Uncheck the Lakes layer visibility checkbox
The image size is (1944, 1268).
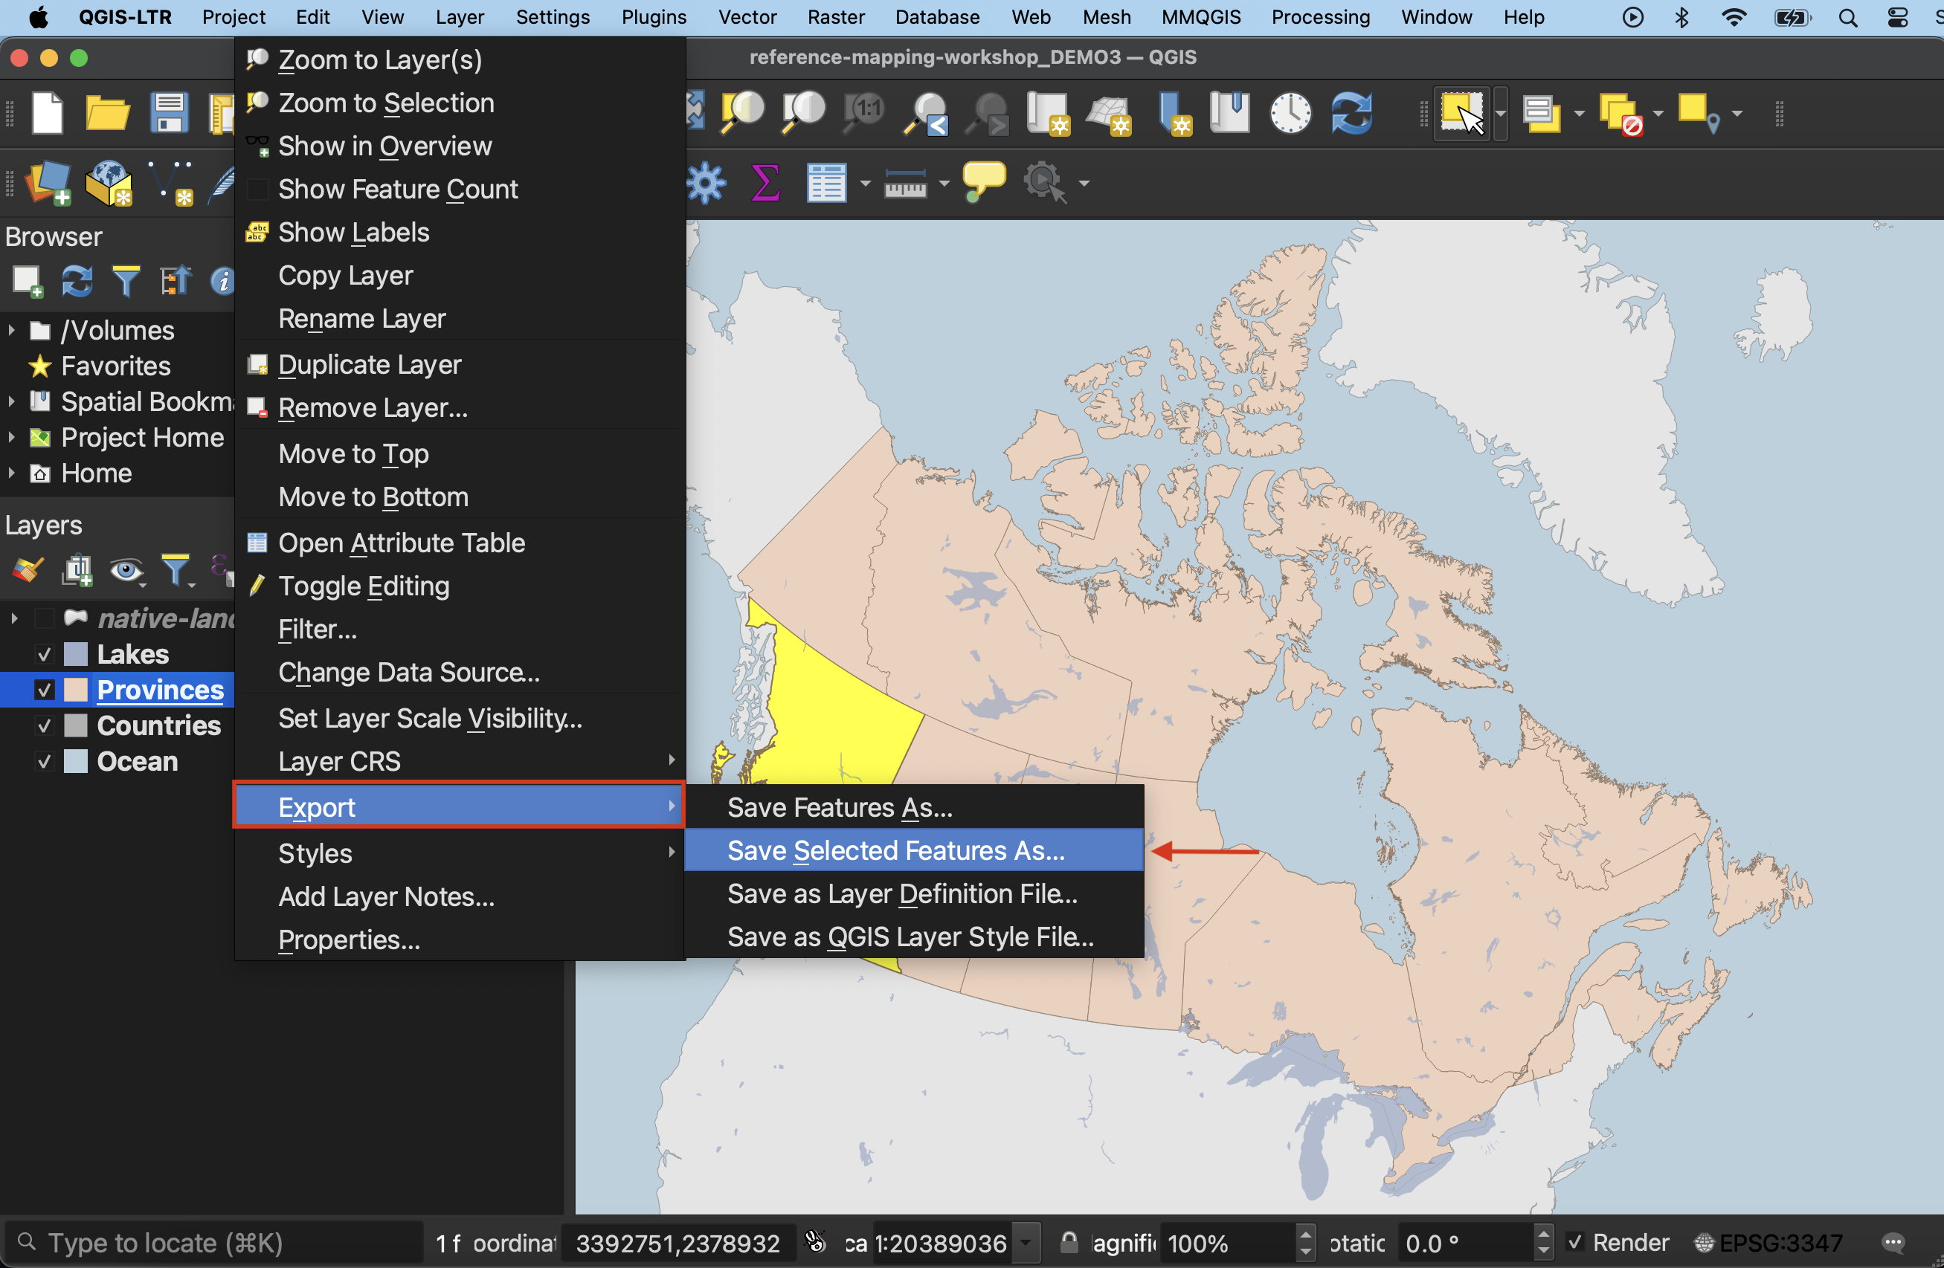44,654
